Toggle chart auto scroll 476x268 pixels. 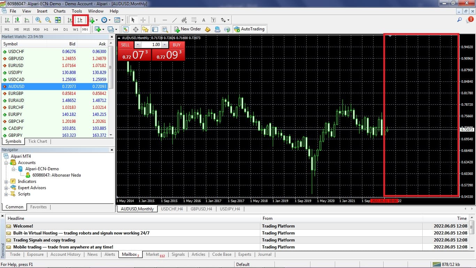tap(70, 20)
